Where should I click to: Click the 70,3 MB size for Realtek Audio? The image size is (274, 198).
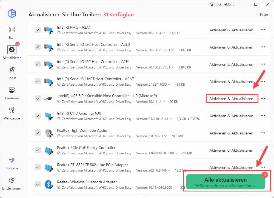177,136
